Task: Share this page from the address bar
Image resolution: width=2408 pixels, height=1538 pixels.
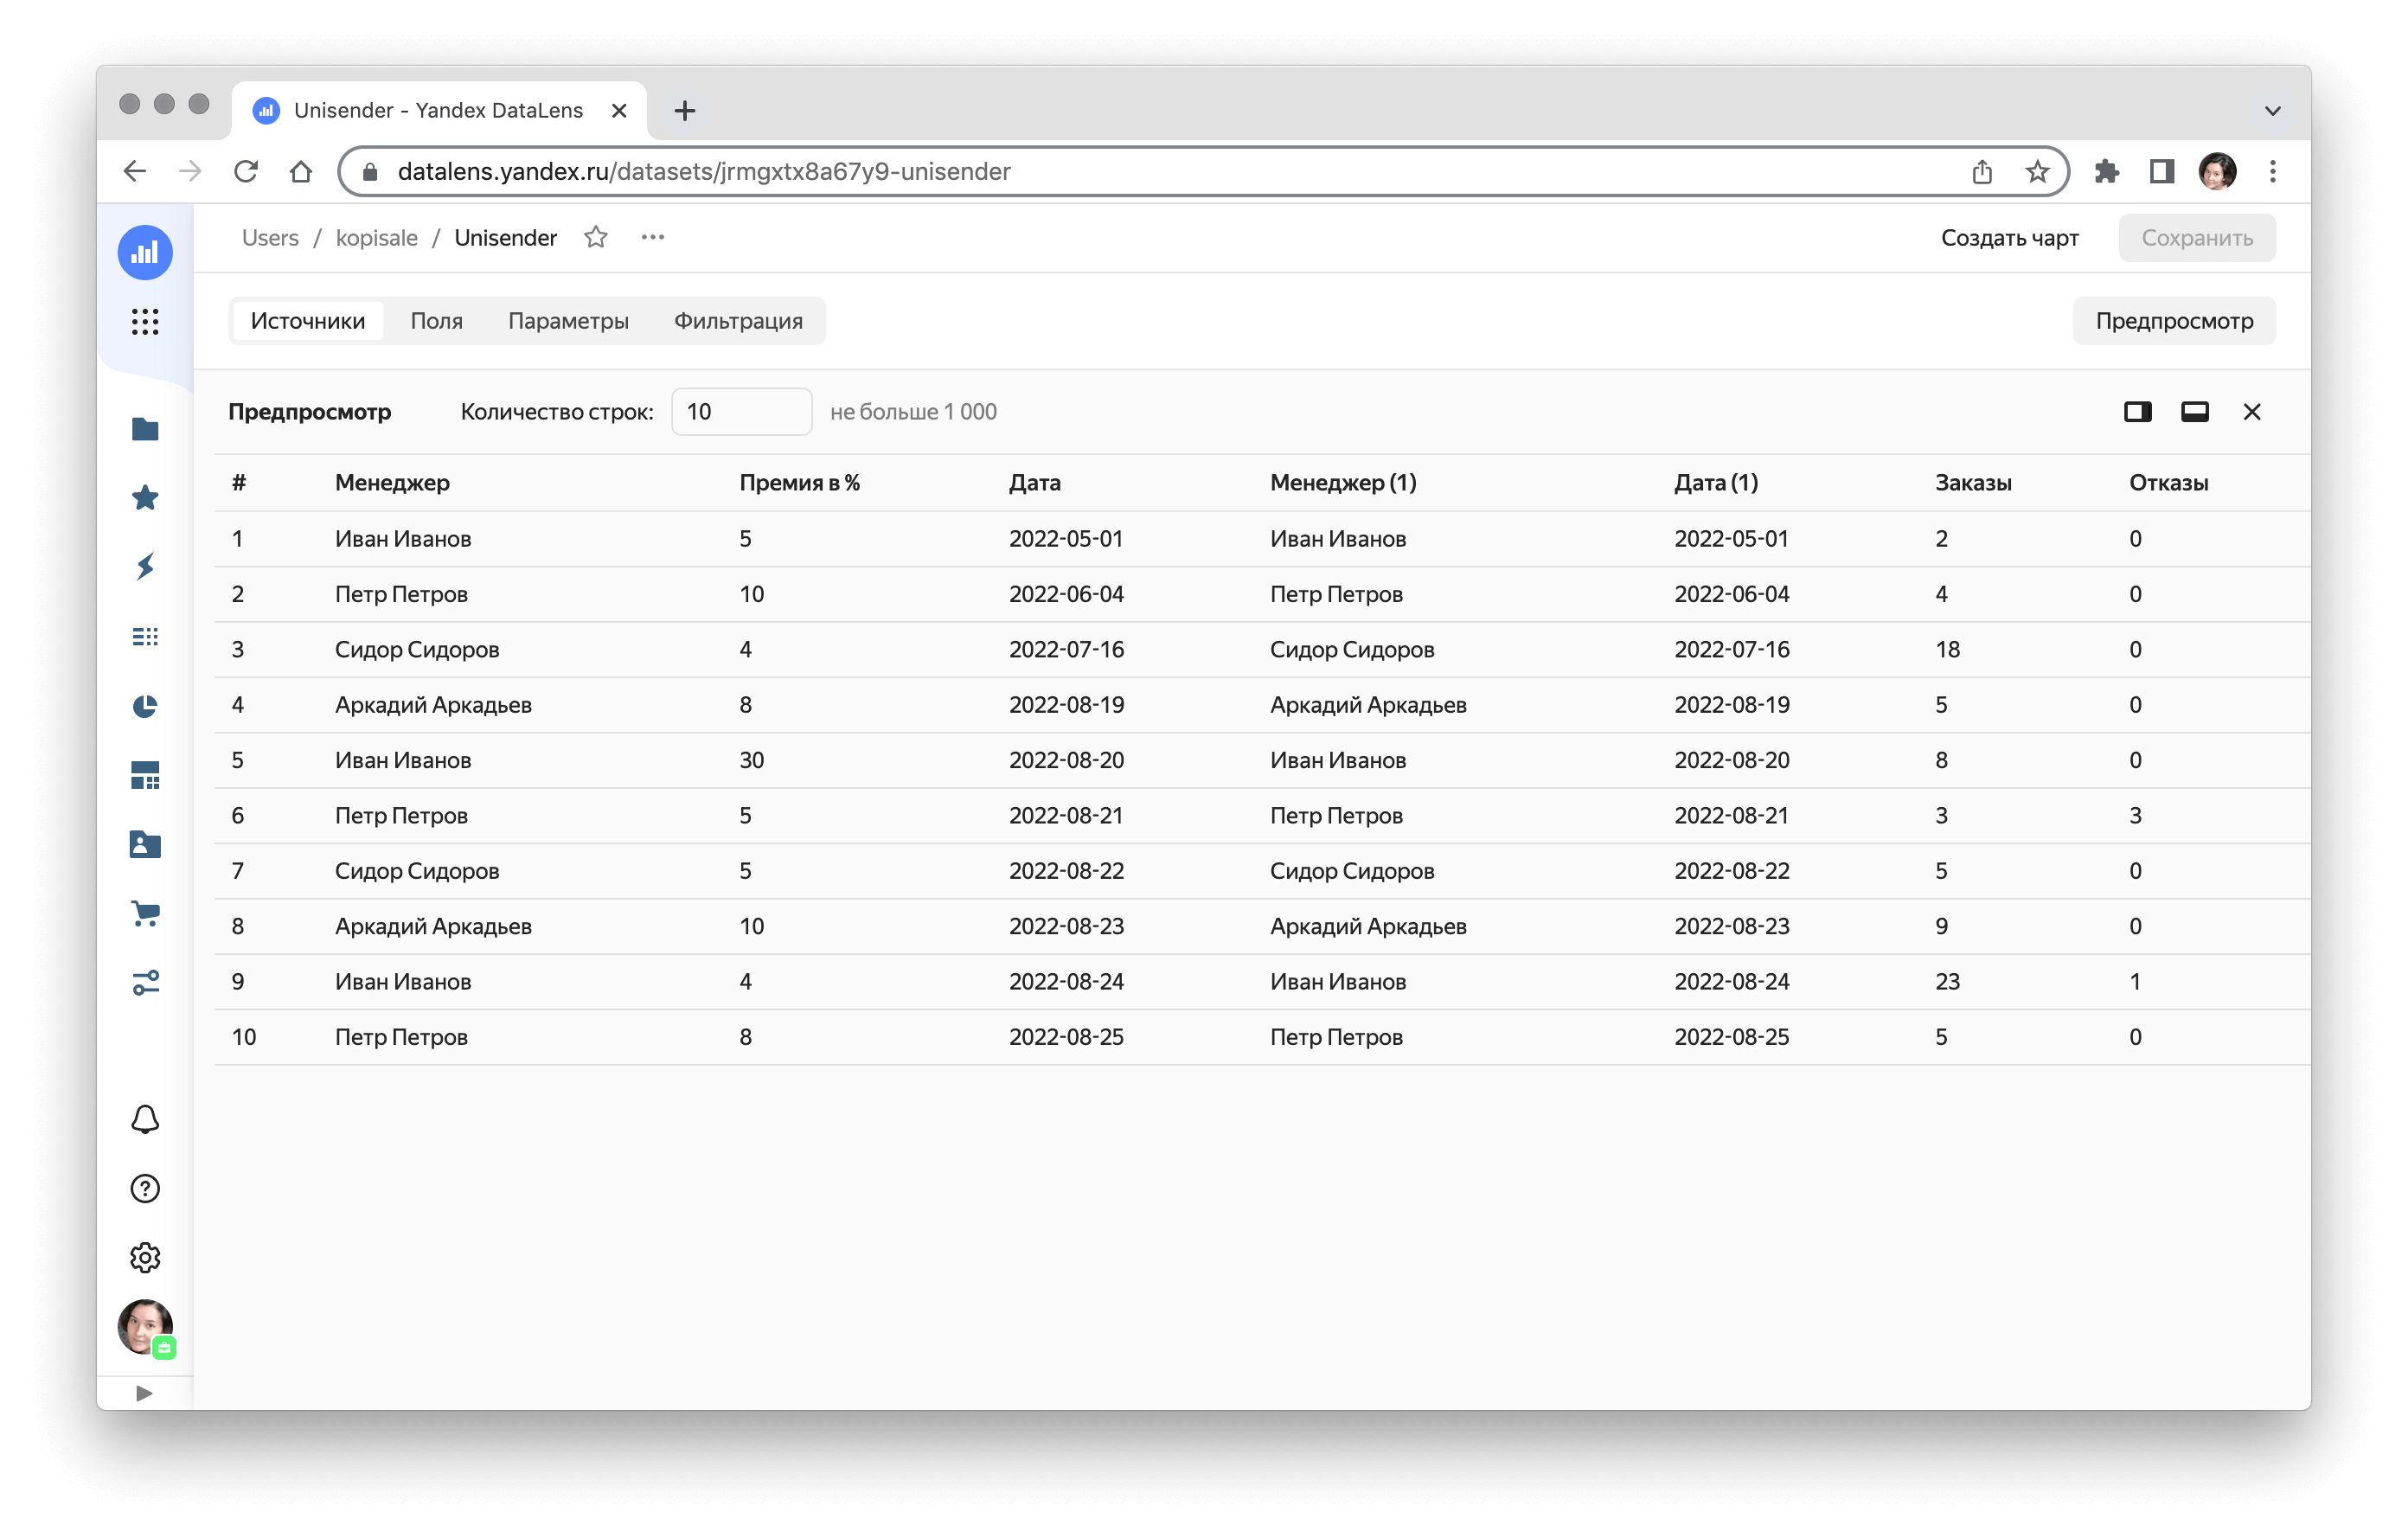Action: [1982, 171]
